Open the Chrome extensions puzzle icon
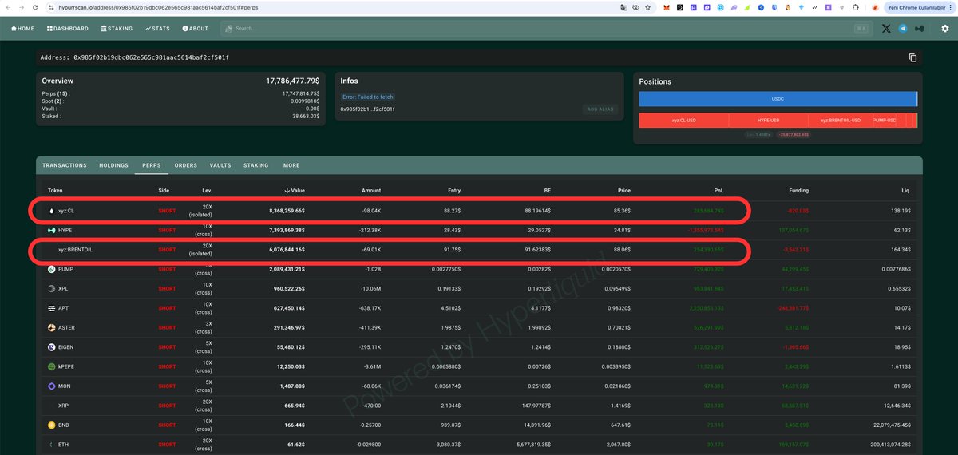Image resolution: width=958 pixels, height=455 pixels. 856,6
